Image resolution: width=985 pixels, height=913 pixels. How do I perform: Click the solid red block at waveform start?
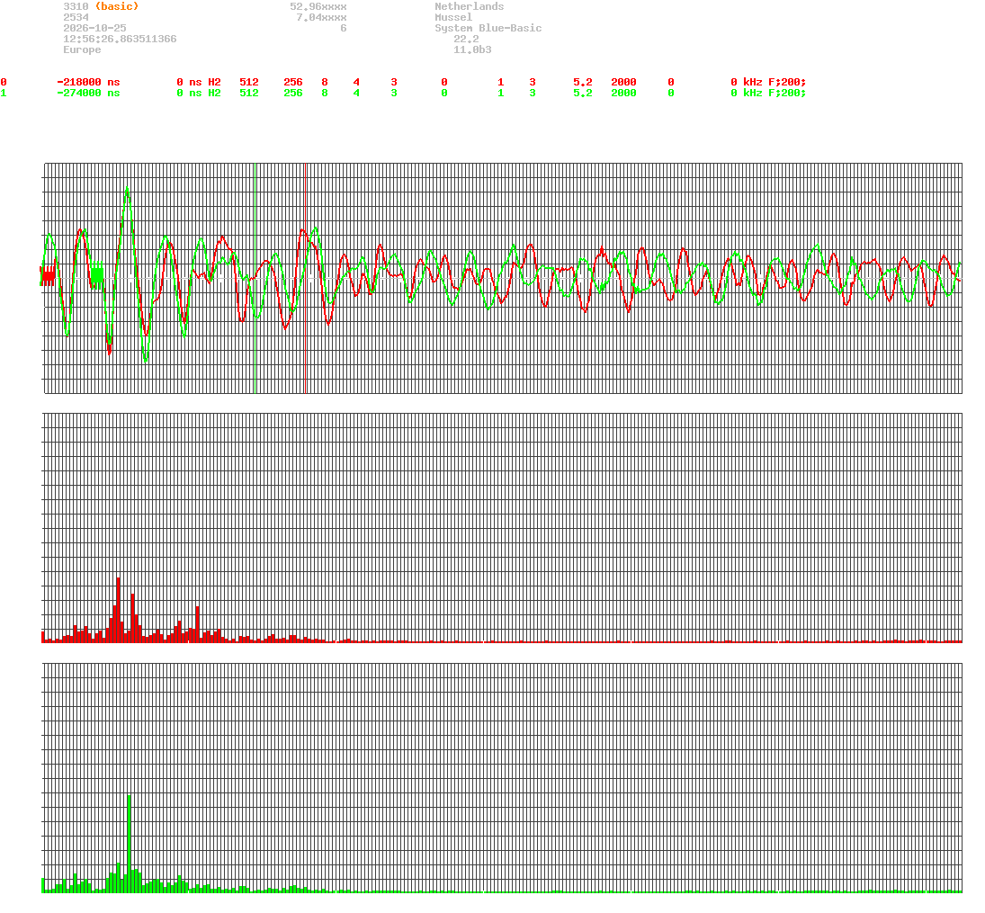[49, 275]
